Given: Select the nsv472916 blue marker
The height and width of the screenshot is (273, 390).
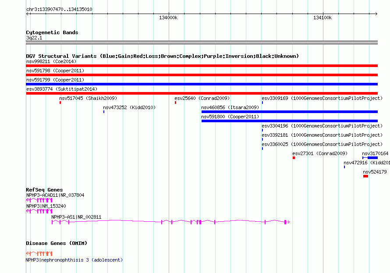Looking at the screenshot, I should click(x=344, y=167).
